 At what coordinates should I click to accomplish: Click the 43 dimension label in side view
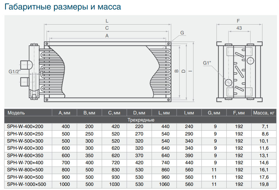[x=239, y=28]
